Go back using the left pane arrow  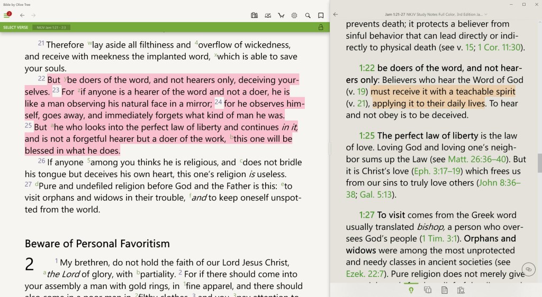coord(22,15)
